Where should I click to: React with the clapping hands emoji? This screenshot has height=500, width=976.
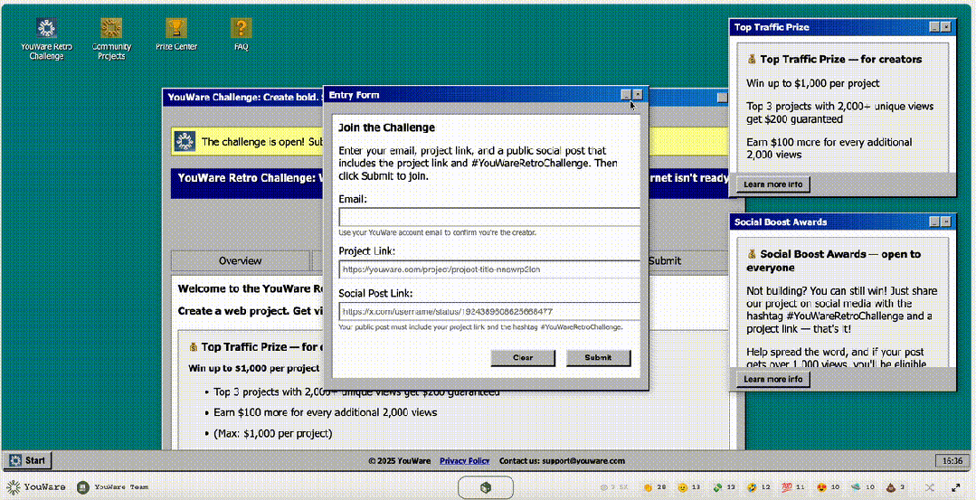pos(648,487)
